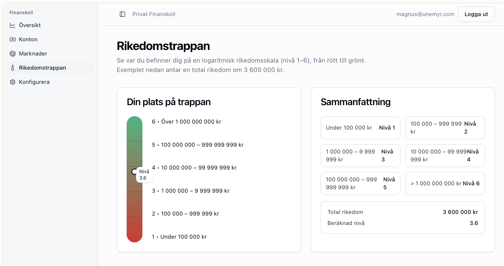Image resolution: width=504 pixels, height=266 pixels.
Task: Select the Nivå 6 summary card
Action: pyautogui.click(x=445, y=183)
